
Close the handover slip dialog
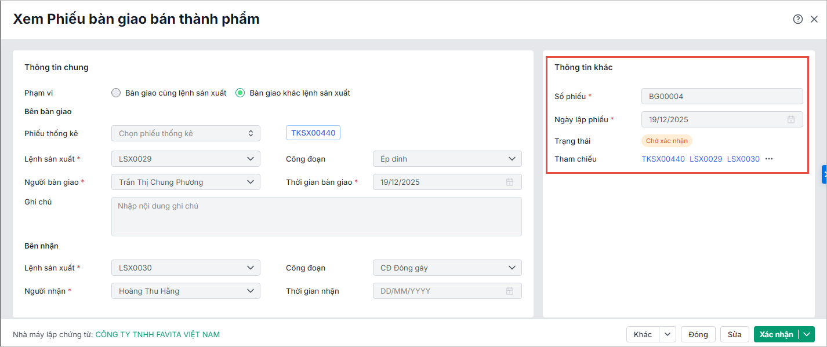(x=814, y=19)
